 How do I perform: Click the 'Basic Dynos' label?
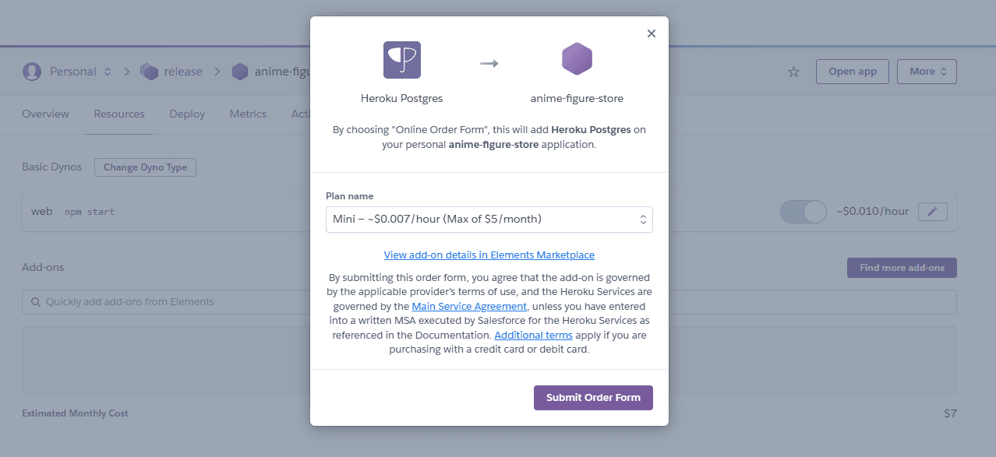coord(51,167)
